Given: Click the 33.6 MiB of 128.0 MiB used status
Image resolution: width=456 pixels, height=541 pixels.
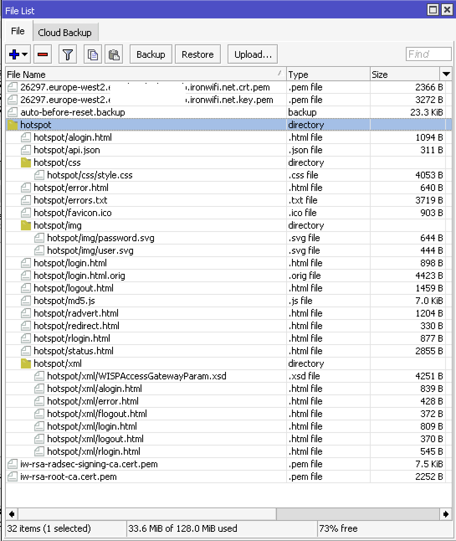Looking at the screenshot, I should point(183,528).
